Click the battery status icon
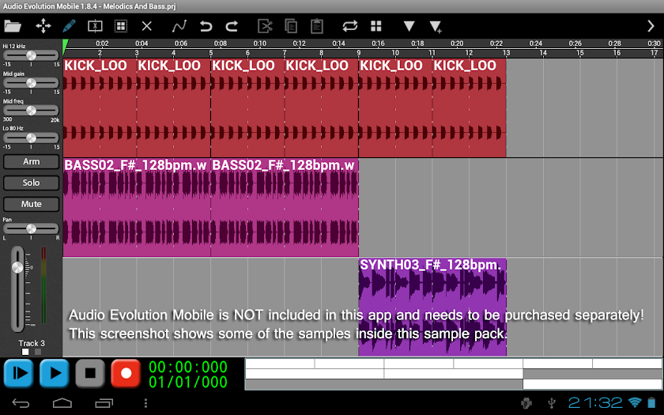Screen dimensions: 664x415 click(x=651, y=402)
